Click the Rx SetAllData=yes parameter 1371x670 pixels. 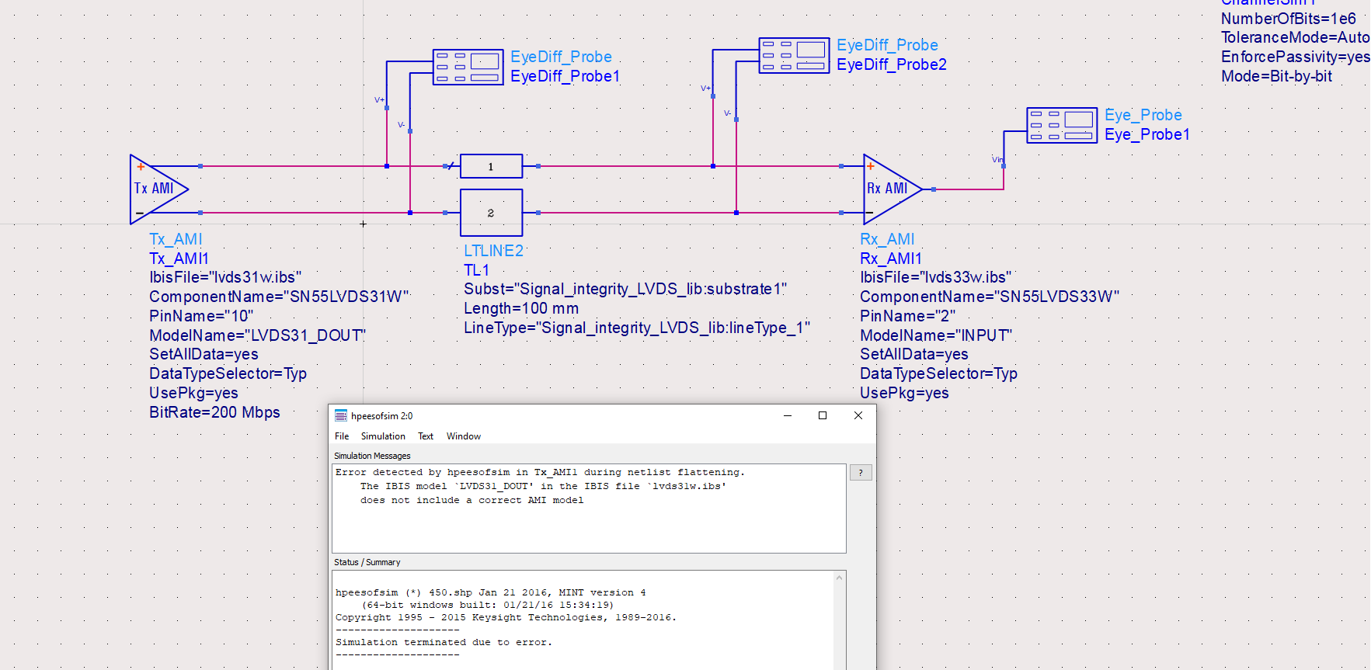point(914,354)
